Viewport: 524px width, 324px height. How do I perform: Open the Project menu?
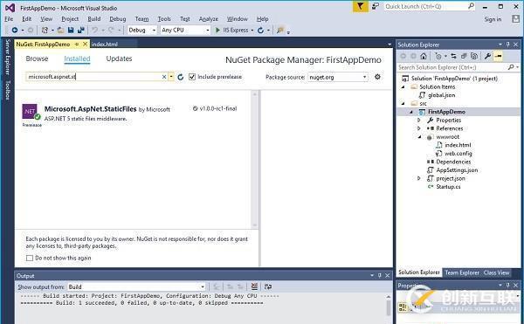coord(70,19)
